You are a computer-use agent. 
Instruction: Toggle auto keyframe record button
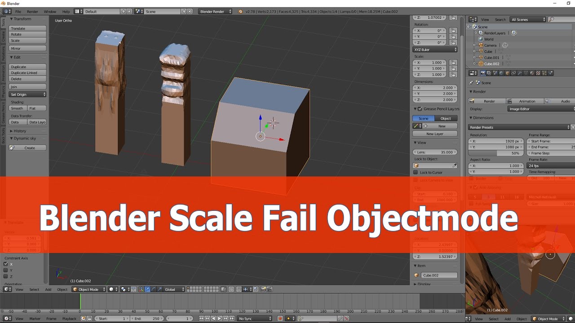tap(280, 319)
